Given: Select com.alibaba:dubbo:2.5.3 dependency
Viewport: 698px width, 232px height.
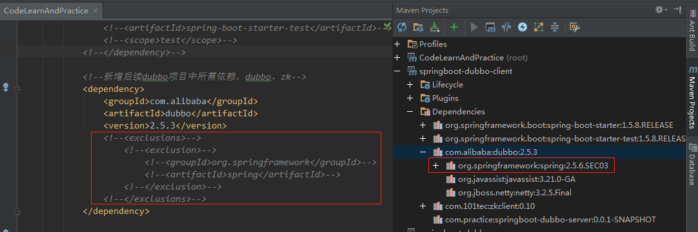Looking at the screenshot, I should coord(492,152).
